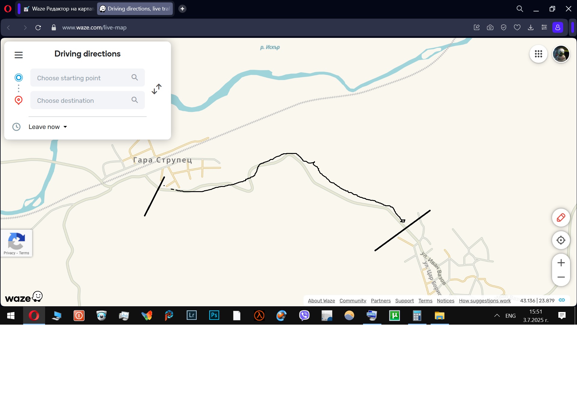The width and height of the screenshot is (577, 416).
Task: Open browser downloads
Action: [531, 28]
